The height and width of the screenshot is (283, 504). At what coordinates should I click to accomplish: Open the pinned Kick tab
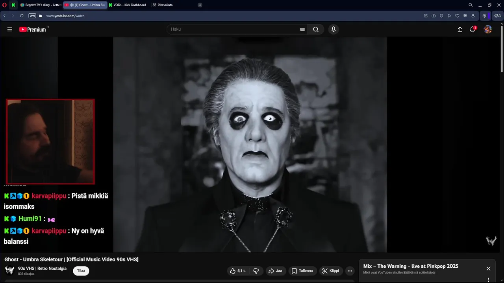coord(14,5)
